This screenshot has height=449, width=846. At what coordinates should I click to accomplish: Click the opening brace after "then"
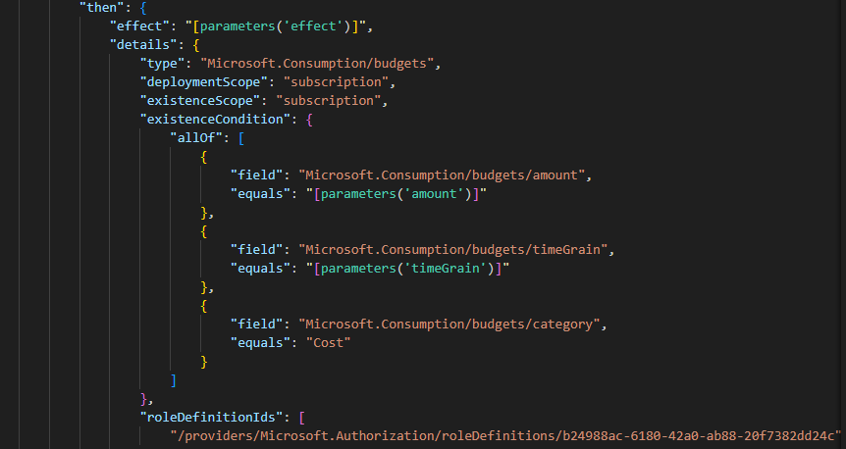click(143, 8)
